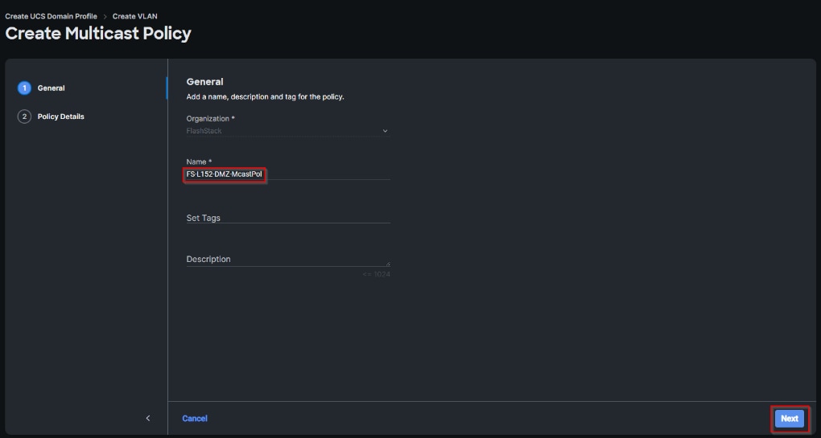Click the 1024 character limit counter
The height and width of the screenshot is (438, 821).
click(x=376, y=275)
